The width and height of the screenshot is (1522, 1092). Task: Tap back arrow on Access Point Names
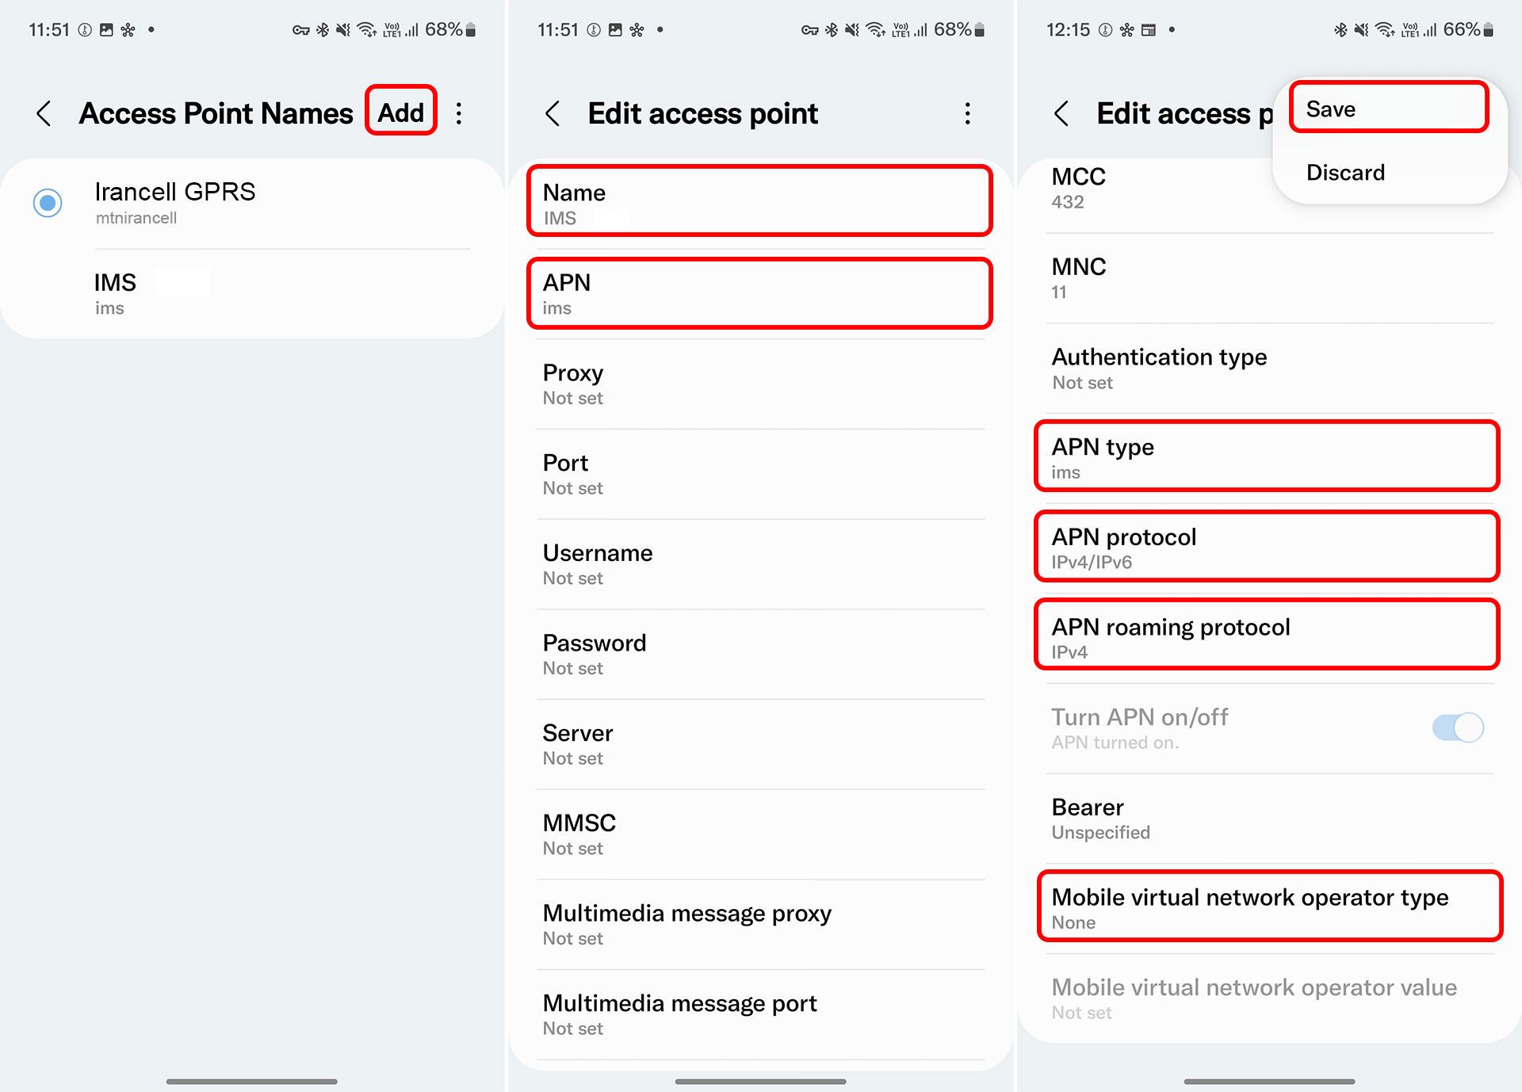[x=44, y=113]
